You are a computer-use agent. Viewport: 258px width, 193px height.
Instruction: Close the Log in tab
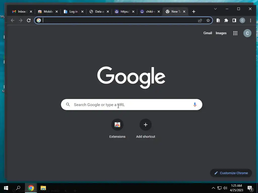[x=82, y=12]
